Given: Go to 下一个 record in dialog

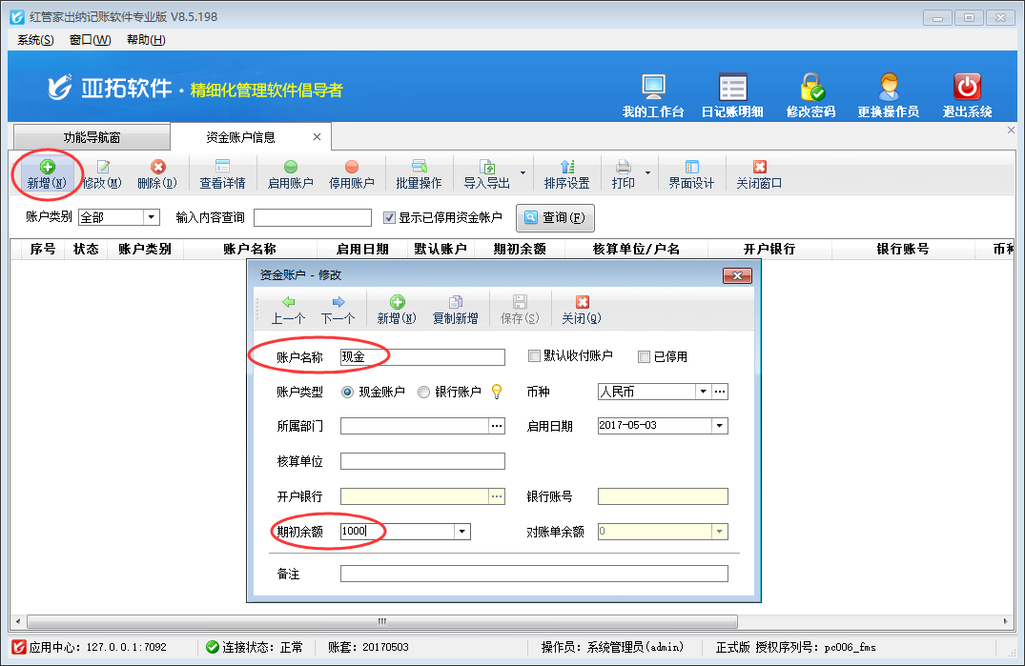Looking at the screenshot, I should tap(338, 310).
